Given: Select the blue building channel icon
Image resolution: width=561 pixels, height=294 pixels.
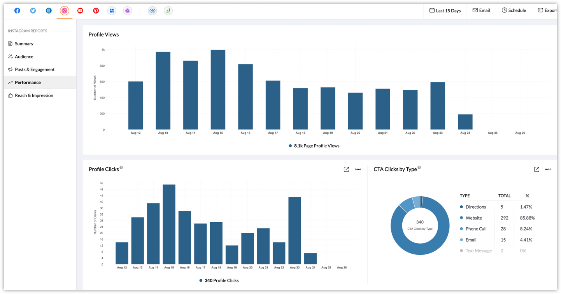Looking at the screenshot, I should (x=49, y=10).
